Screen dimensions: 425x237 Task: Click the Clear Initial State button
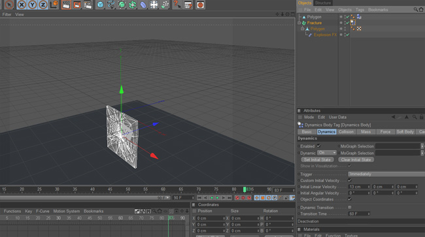(356, 159)
